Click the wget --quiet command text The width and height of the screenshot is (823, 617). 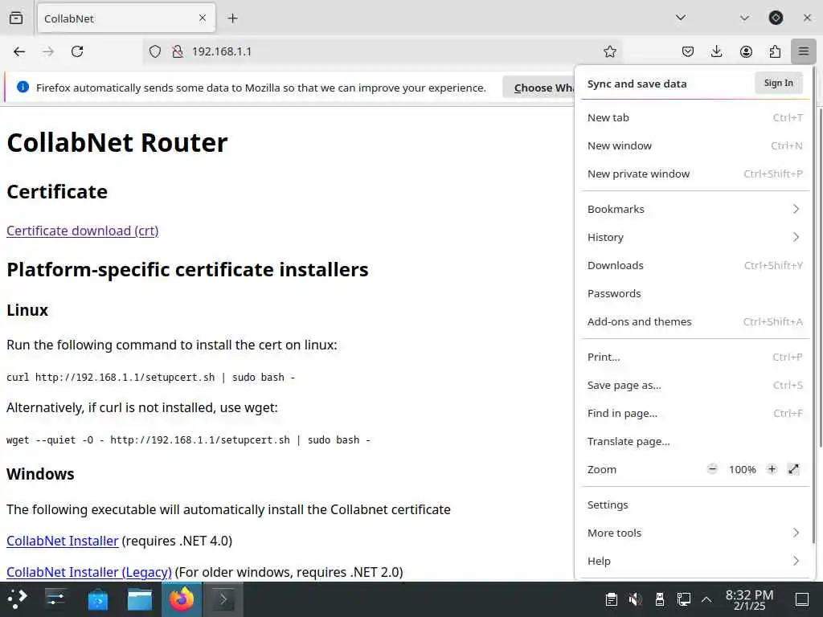coord(188,440)
